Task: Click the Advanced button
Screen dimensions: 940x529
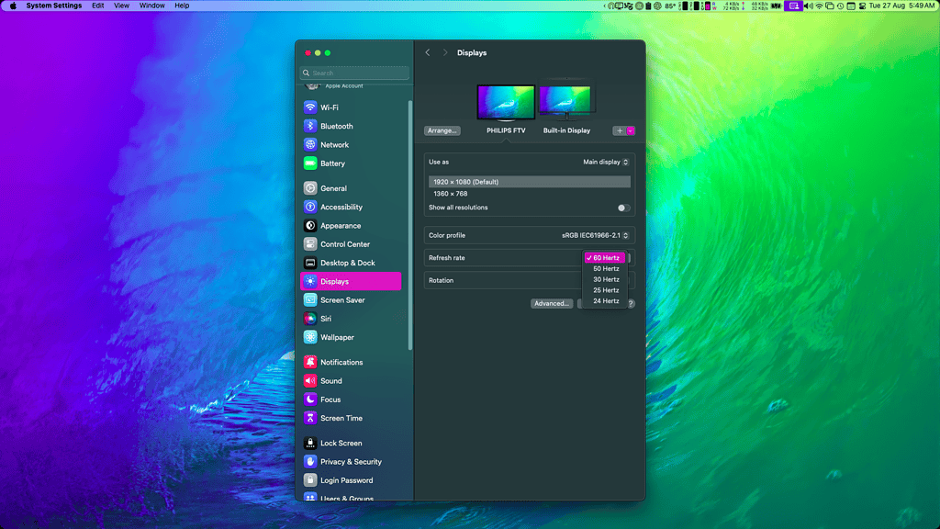Action: point(552,303)
